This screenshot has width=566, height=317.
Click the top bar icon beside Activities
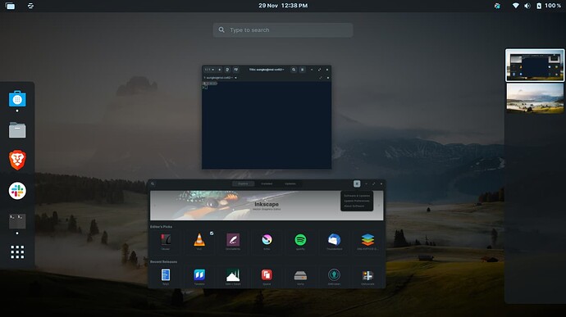point(30,6)
